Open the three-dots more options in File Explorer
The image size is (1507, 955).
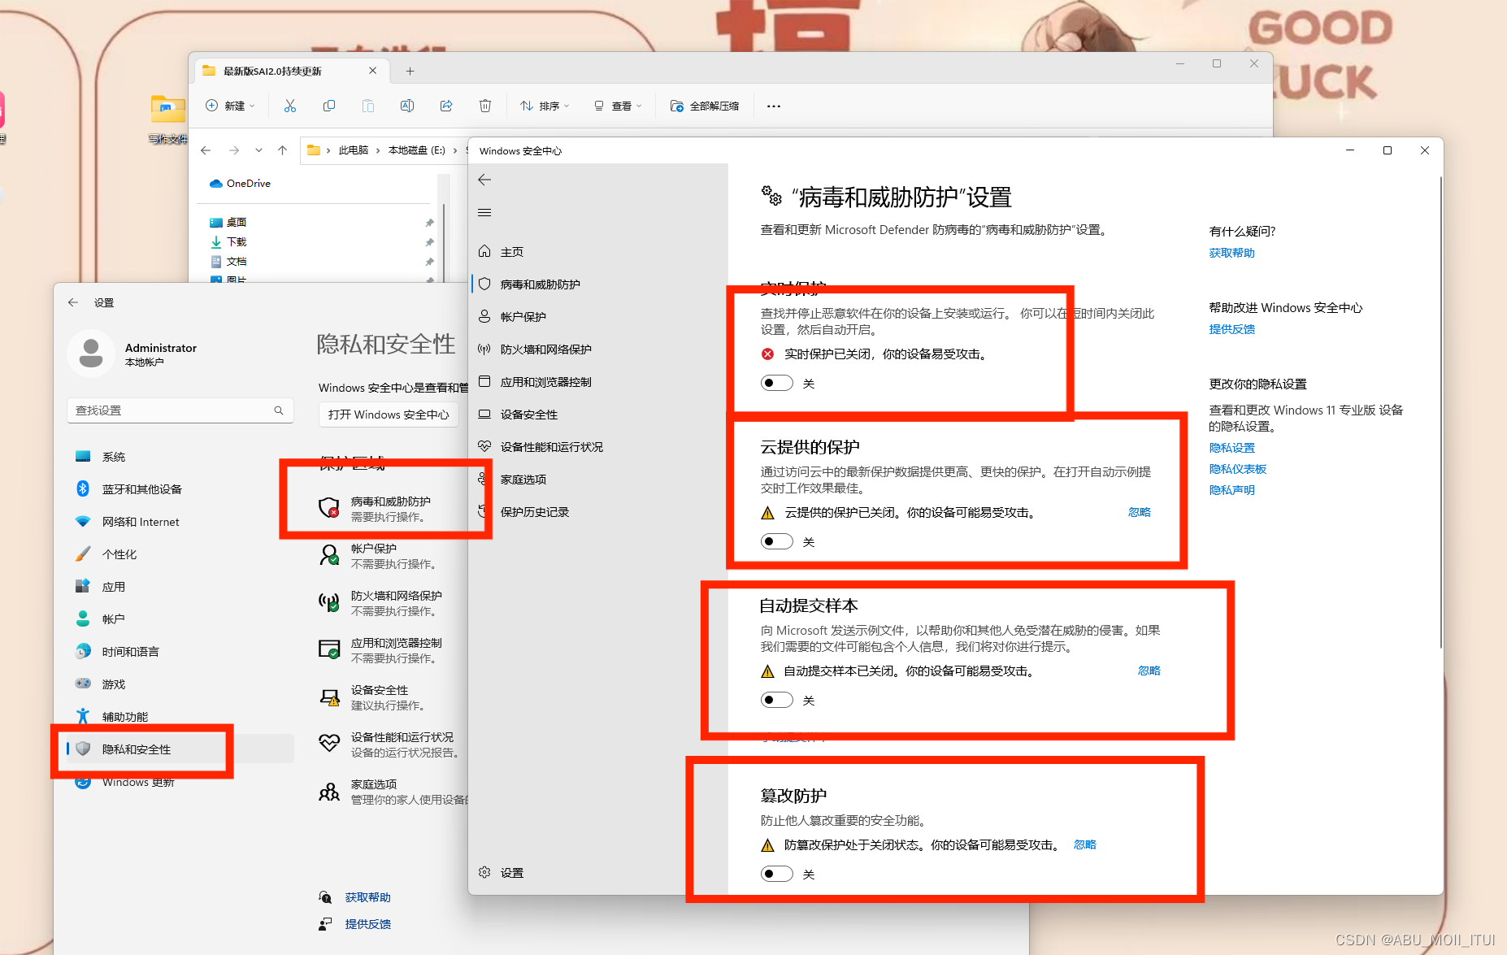774,106
